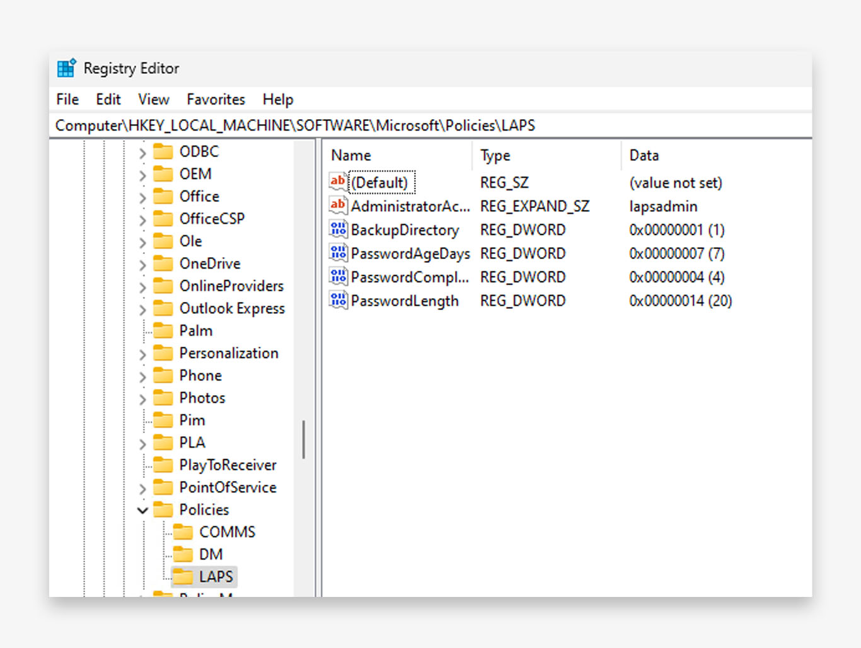Click the 0x00000007 (7) data cell

coord(676,253)
